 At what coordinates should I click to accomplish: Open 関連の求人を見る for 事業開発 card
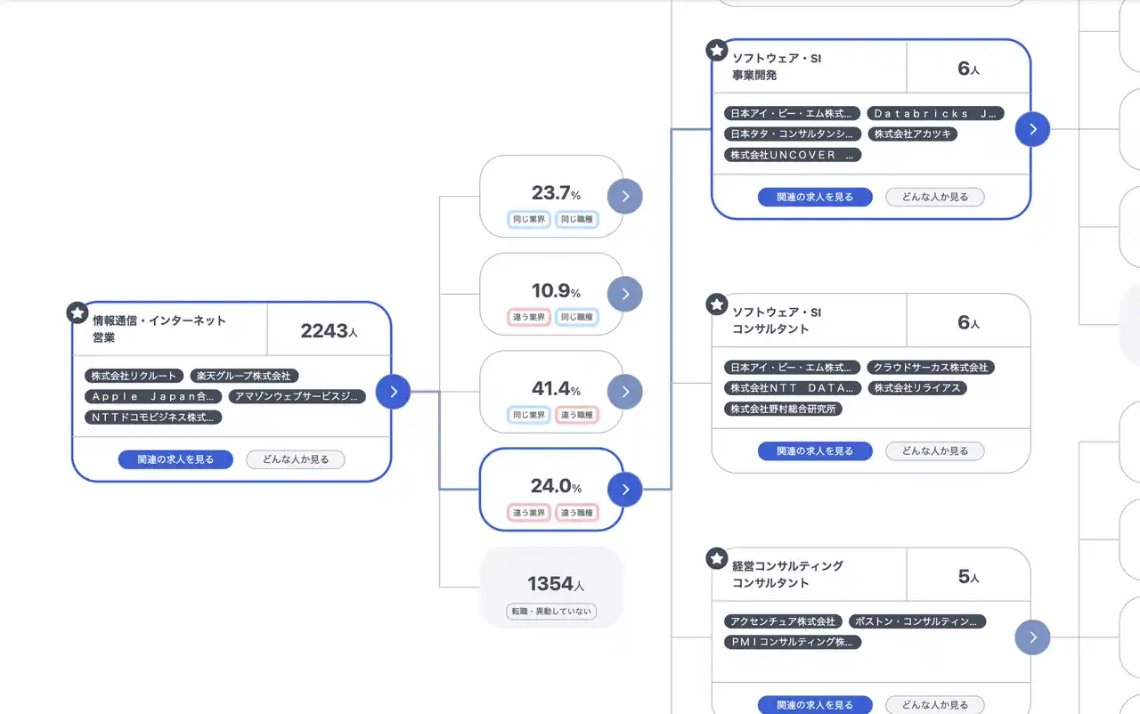[815, 197]
